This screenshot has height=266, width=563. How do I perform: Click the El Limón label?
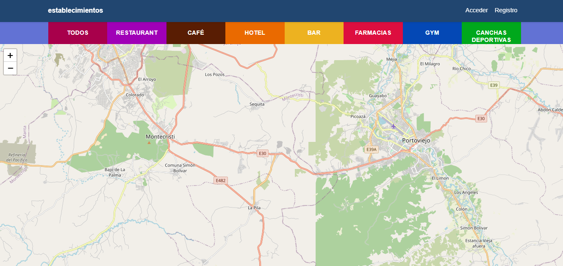click(x=440, y=178)
